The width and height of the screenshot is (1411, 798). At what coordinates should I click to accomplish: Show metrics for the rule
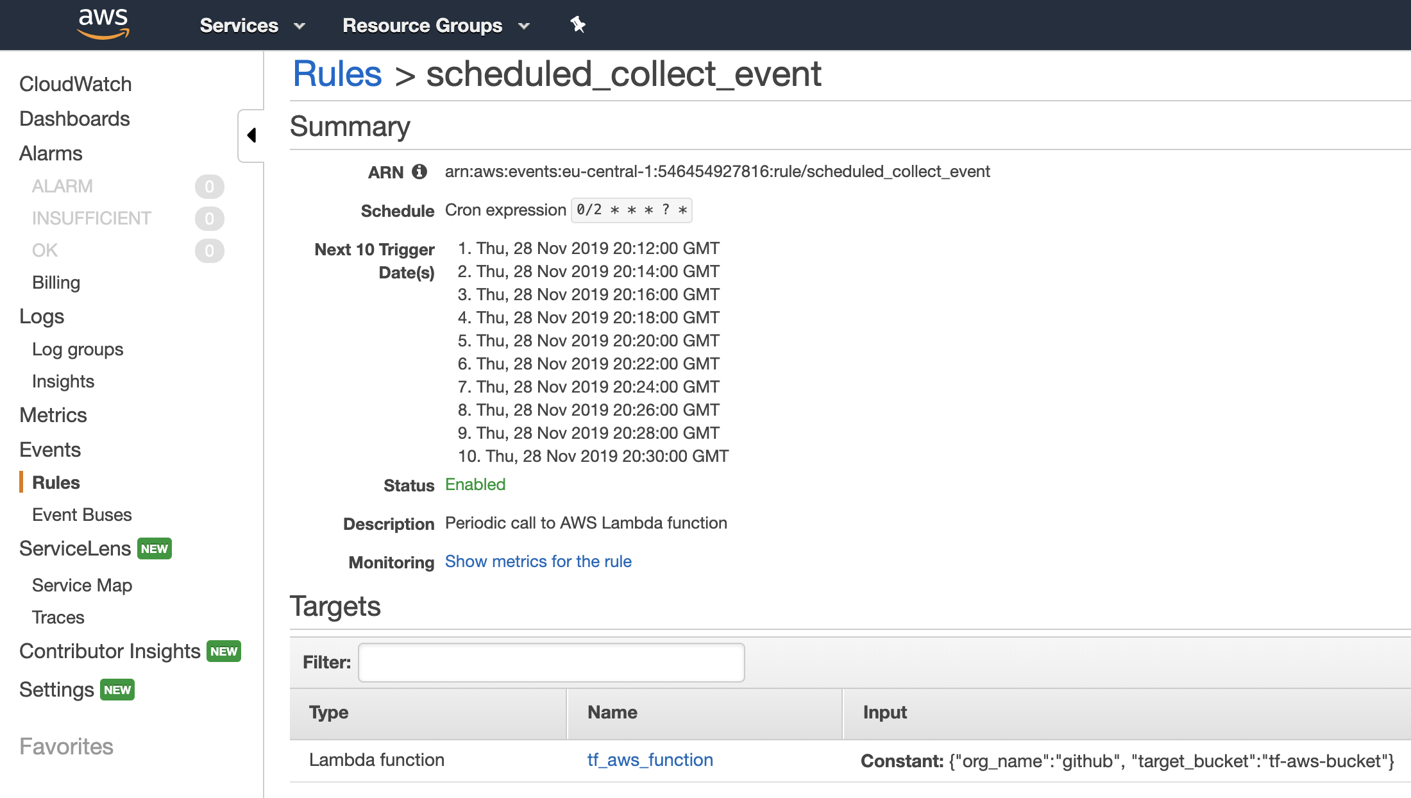537,561
